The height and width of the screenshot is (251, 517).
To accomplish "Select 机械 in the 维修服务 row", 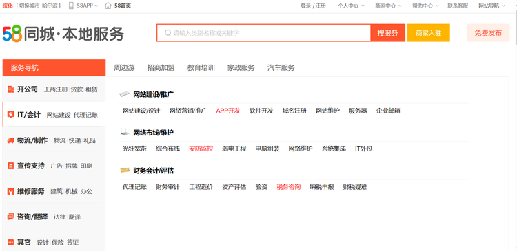I will pyautogui.click(x=71, y=191).
